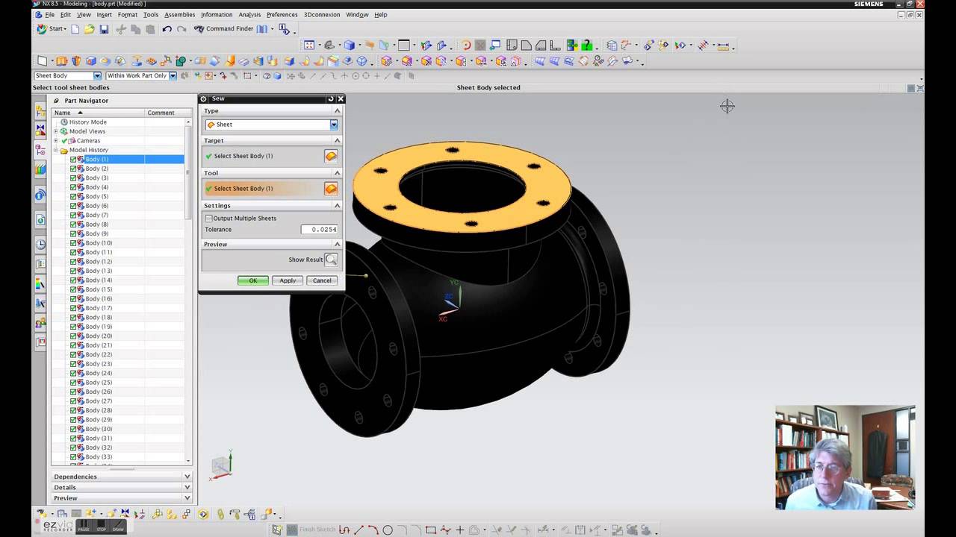Click the webcam video thumbnail
956x537 pixels.
point(845,458)
